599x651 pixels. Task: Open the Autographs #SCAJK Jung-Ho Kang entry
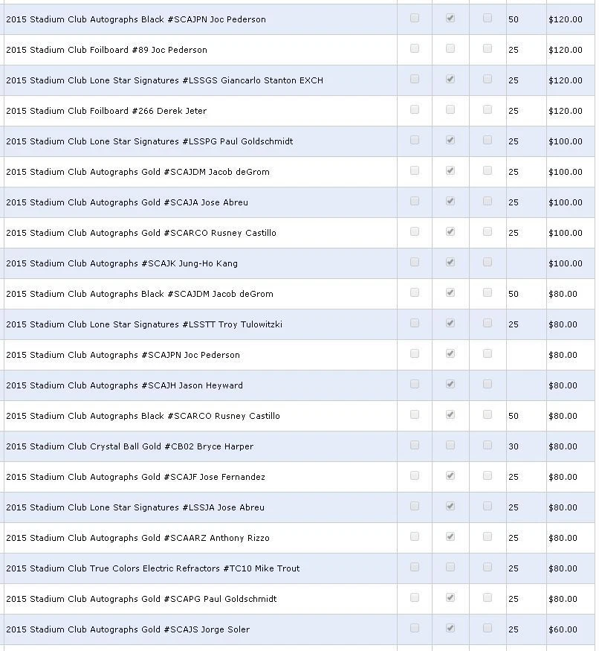122,263
